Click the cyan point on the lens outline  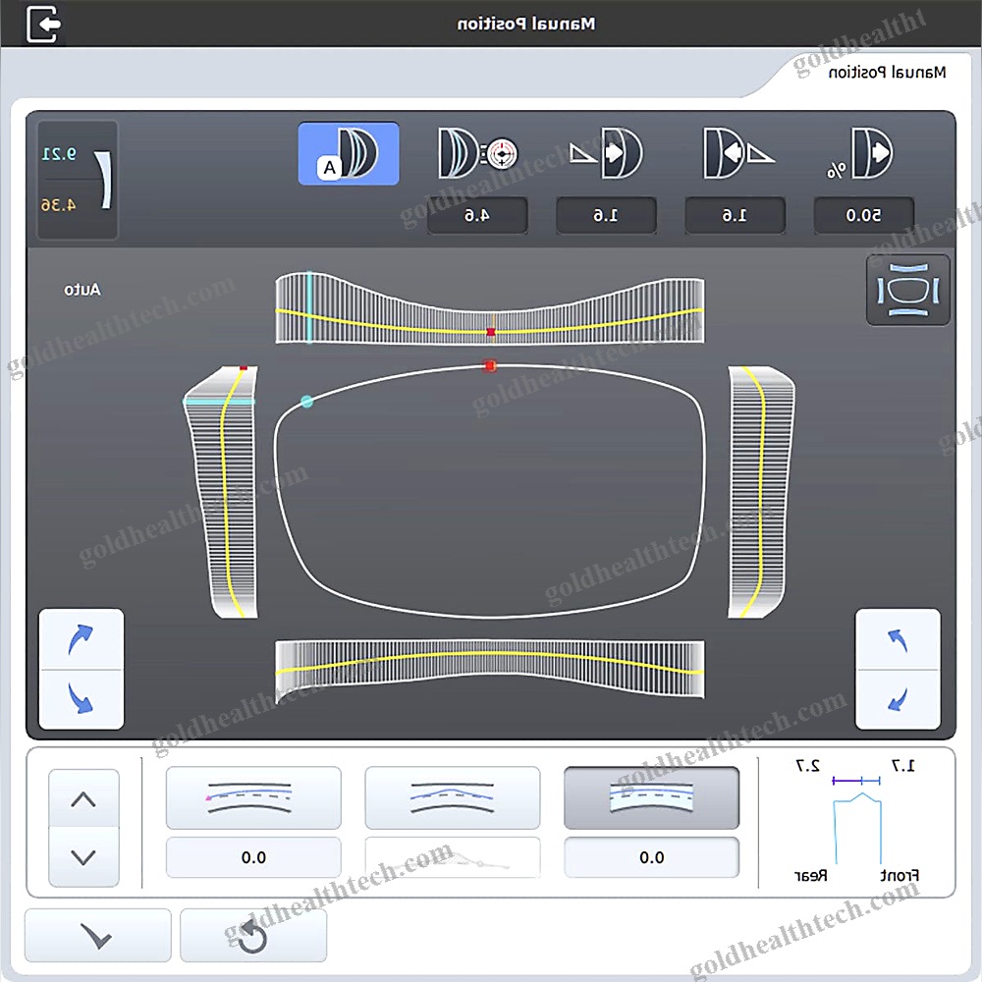[306, 402]
